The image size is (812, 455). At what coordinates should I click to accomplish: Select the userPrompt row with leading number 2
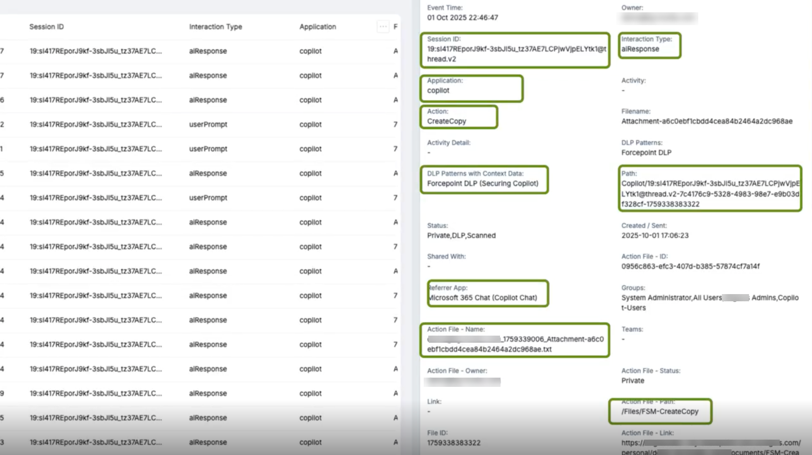click(95, 125)
